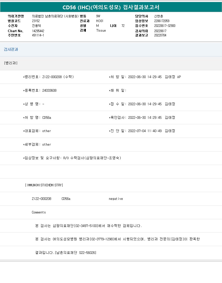The width and height of the screenshot is (222, 283).
Task: Select reception number '20220617-32900'
Action: [165, 26]
